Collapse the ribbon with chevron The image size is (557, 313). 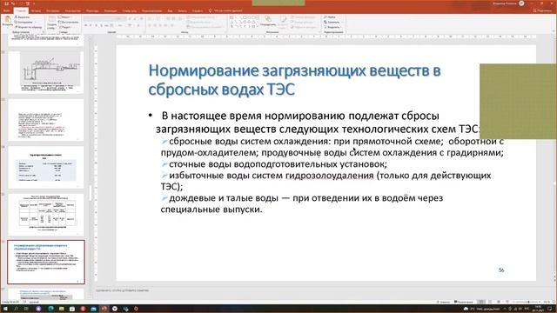coord(554,31)
